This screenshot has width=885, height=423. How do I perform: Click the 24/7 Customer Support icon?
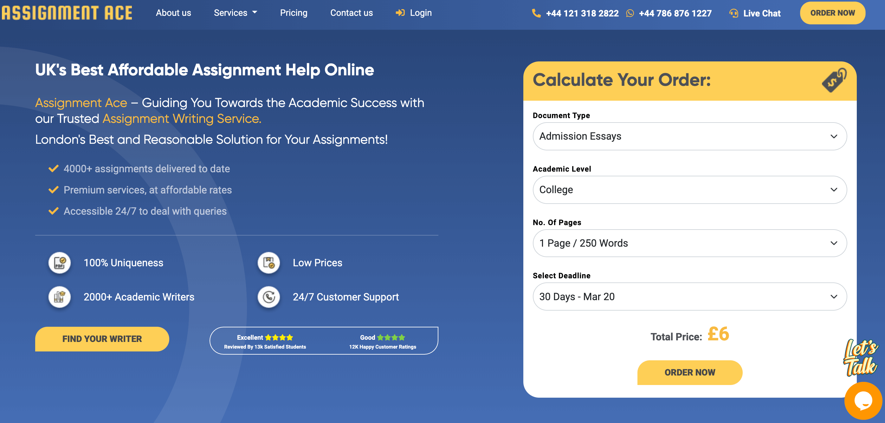pos(269,297)
